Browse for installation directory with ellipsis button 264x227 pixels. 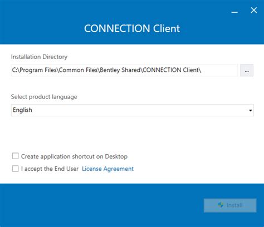[247, 70]
